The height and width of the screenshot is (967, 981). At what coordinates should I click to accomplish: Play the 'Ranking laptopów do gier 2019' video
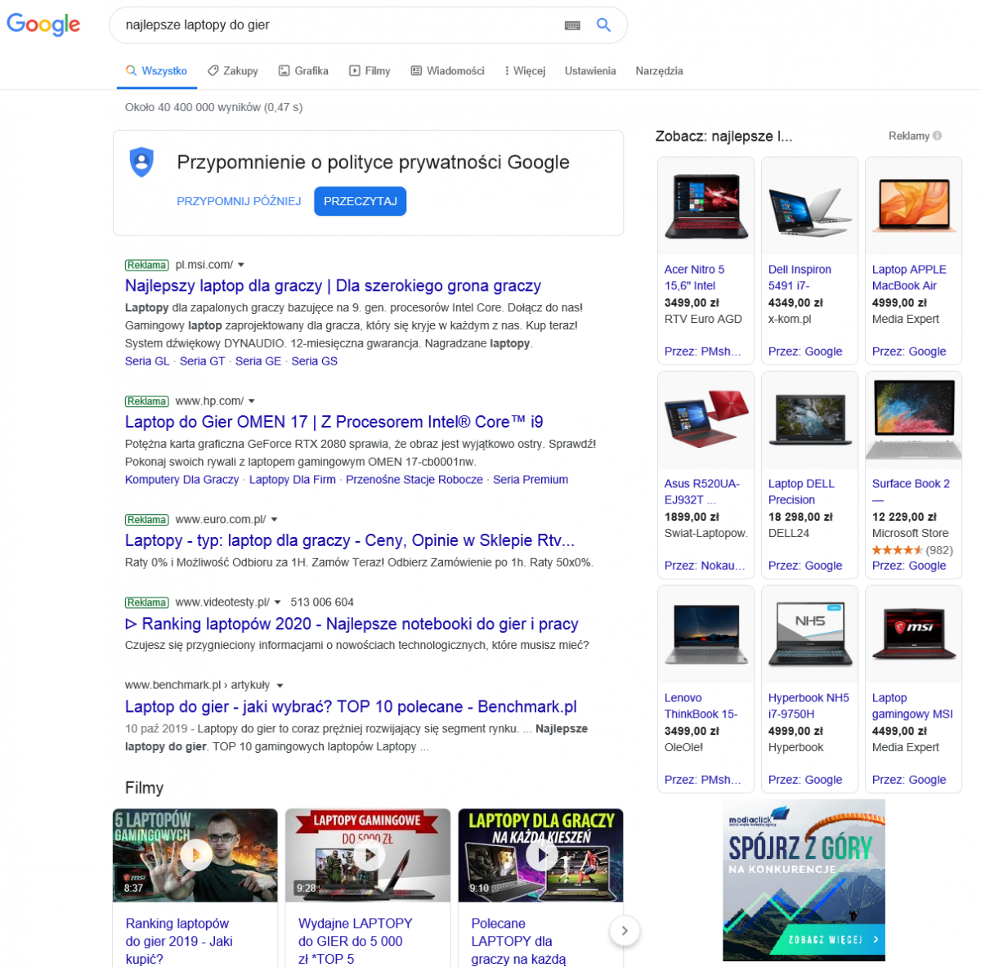click(195, 855)
